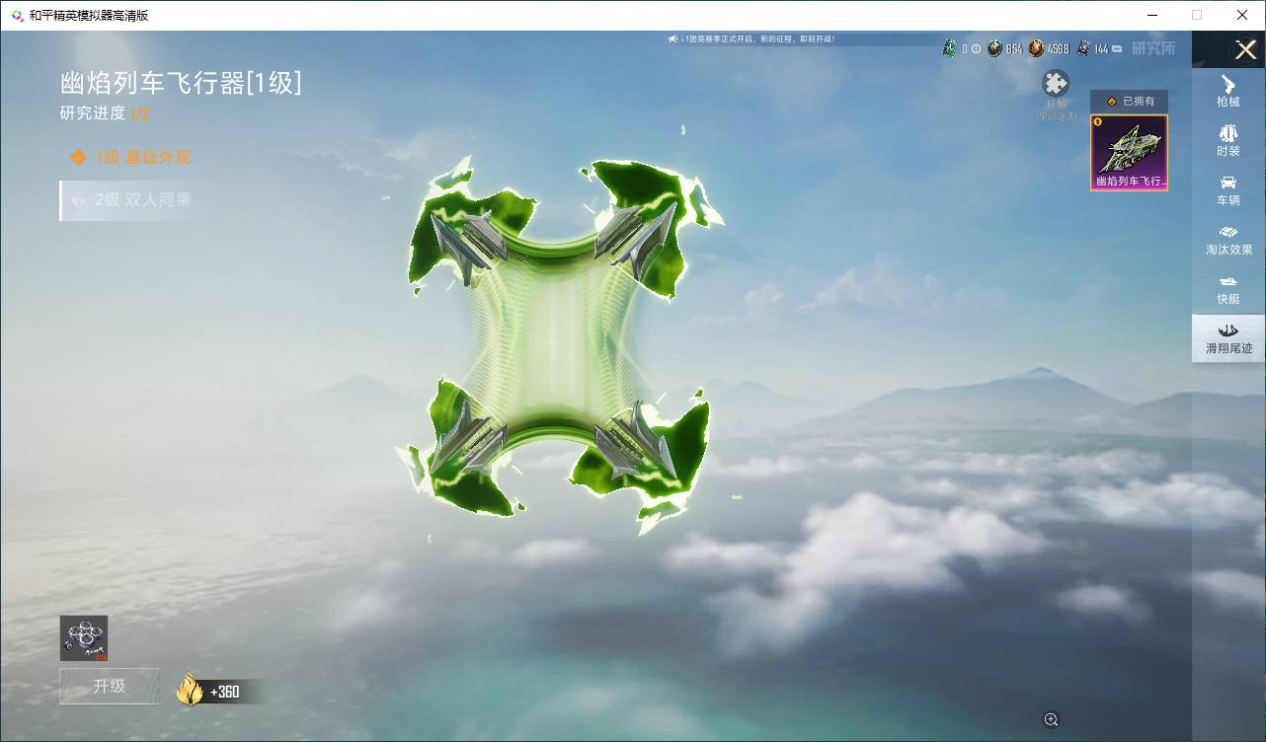Viewport: 1266px width, 742px height.
Task: Click the 已拥有 owned filter label
Action: click(1130, 102)
